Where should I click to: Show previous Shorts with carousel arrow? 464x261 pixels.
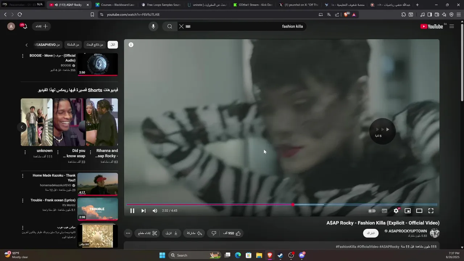click(x=22, y=127)
